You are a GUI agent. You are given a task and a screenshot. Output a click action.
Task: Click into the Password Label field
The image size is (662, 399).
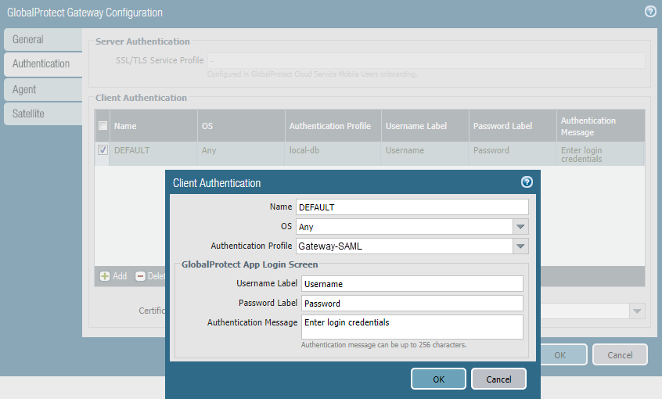[412, 304]
